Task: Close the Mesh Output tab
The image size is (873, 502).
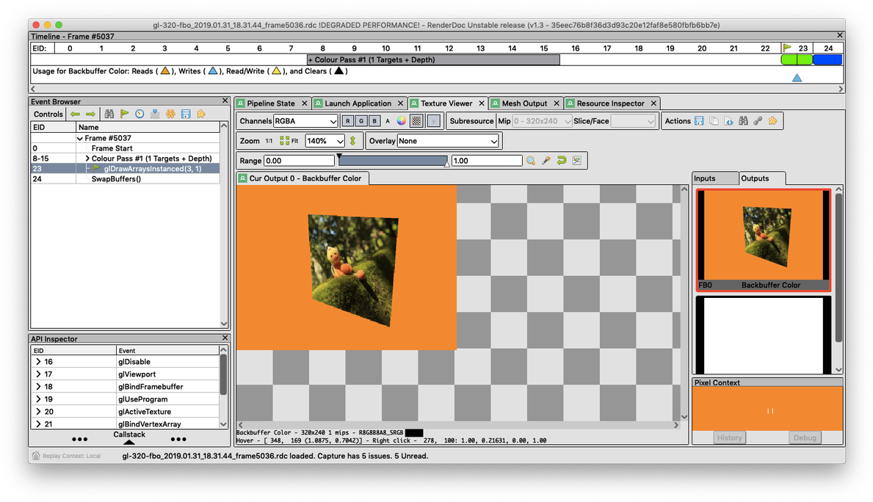Action: (x=557, y=103)
